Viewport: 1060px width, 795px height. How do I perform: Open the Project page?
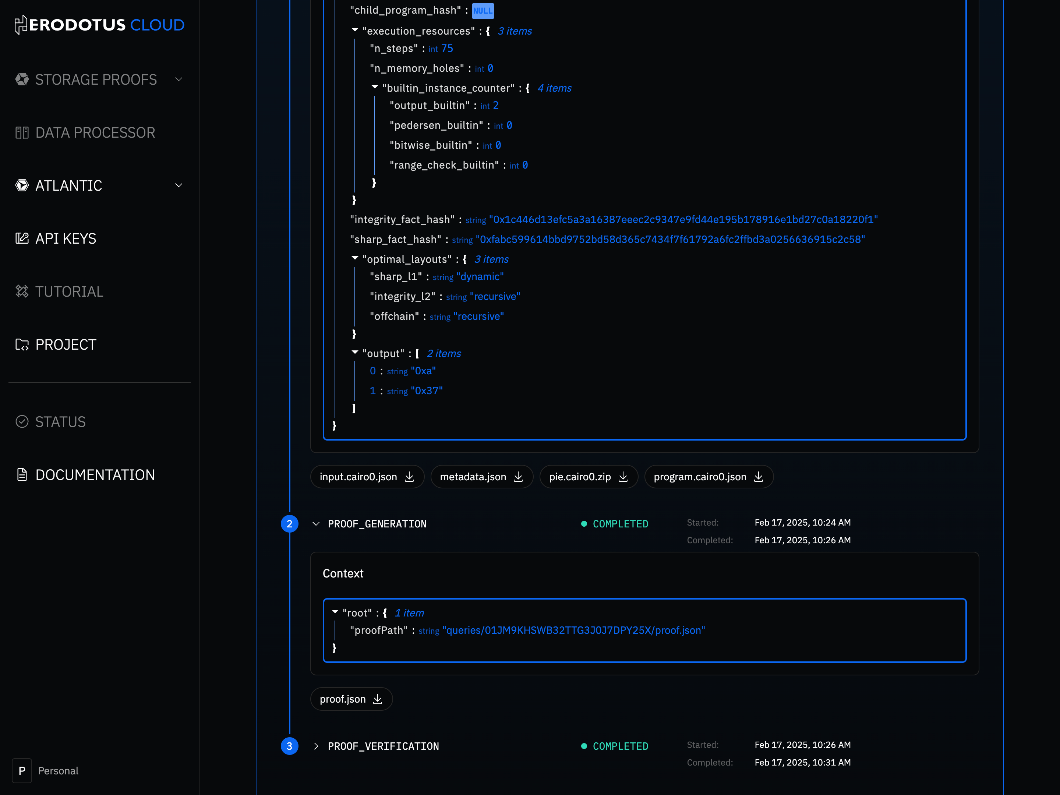click(66, 344)
